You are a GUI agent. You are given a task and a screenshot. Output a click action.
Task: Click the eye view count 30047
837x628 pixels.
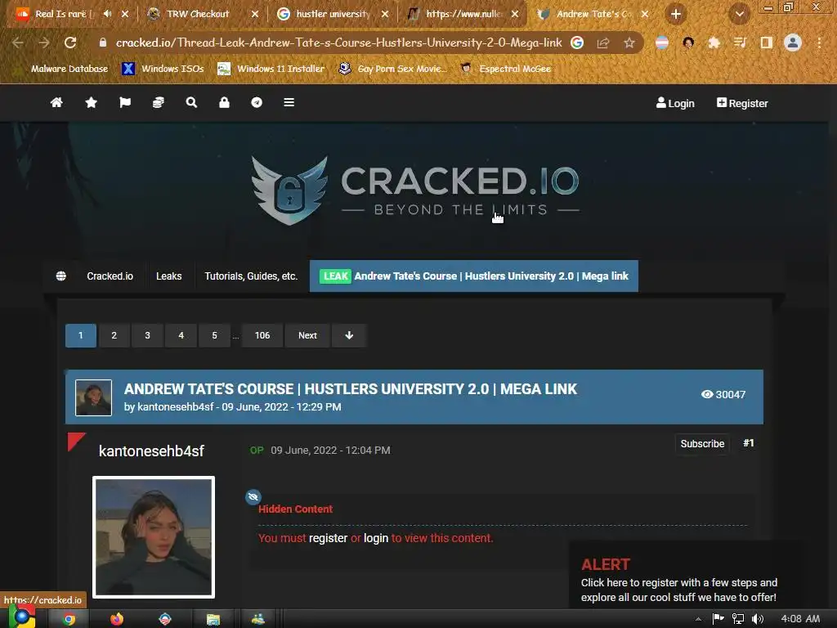(723, 395)
